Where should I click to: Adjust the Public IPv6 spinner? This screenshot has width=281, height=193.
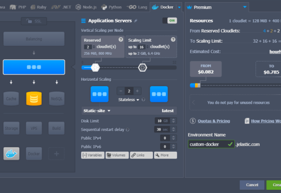173,147
